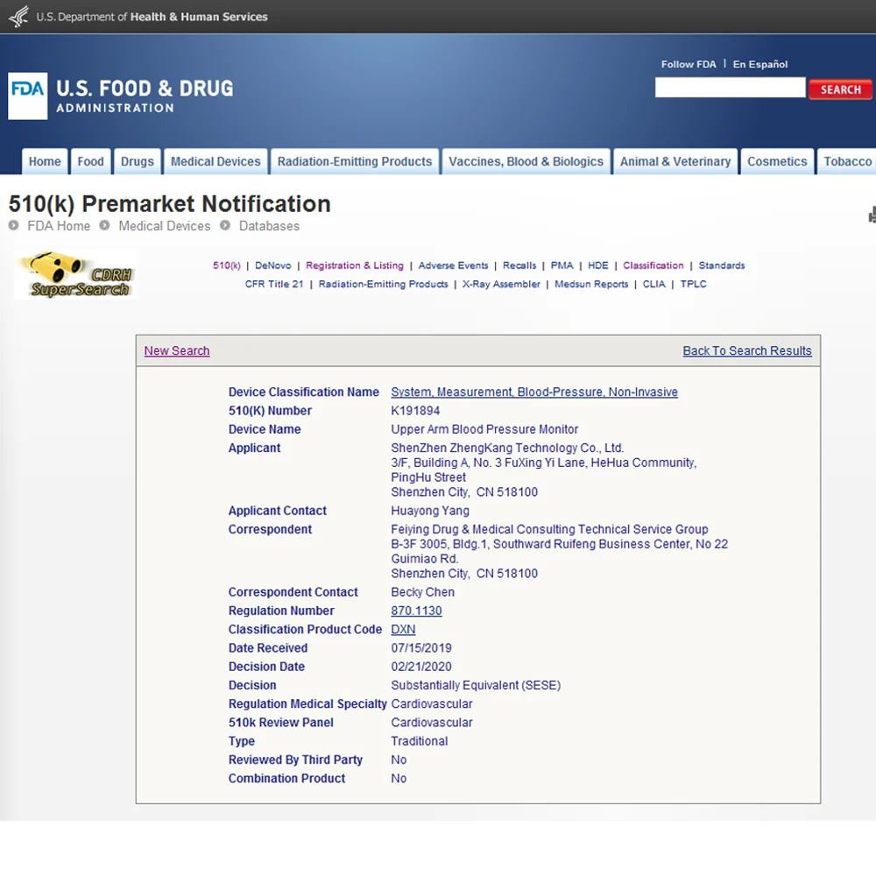
Task: Open product code DXN link
Action: click(403, 630)
